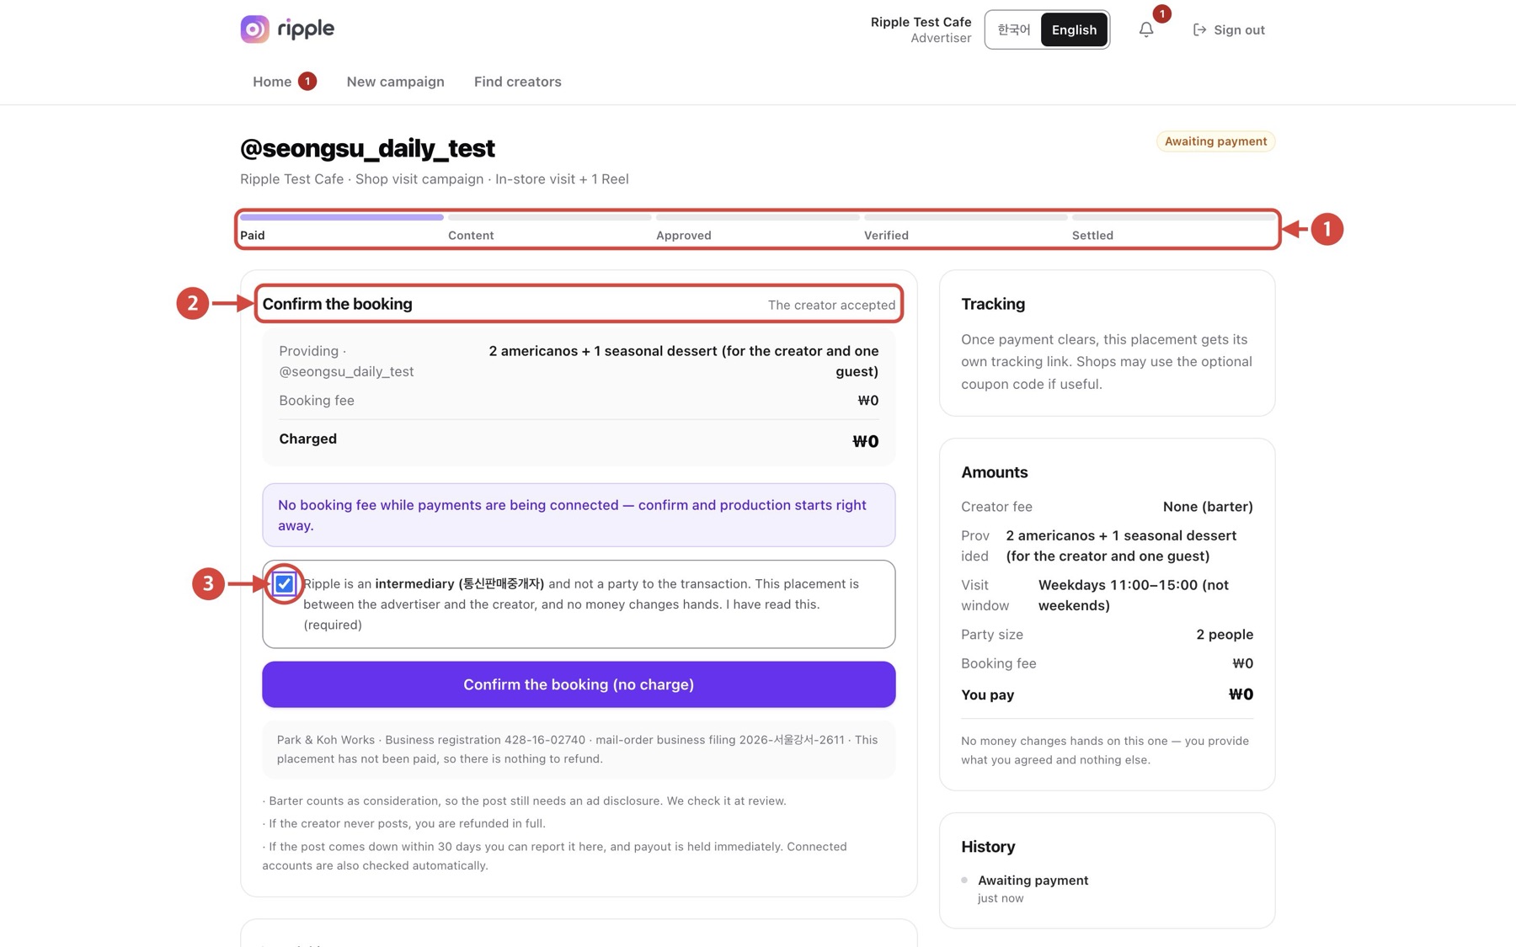
Task: Select English language option
Action: pos(1074,29)
